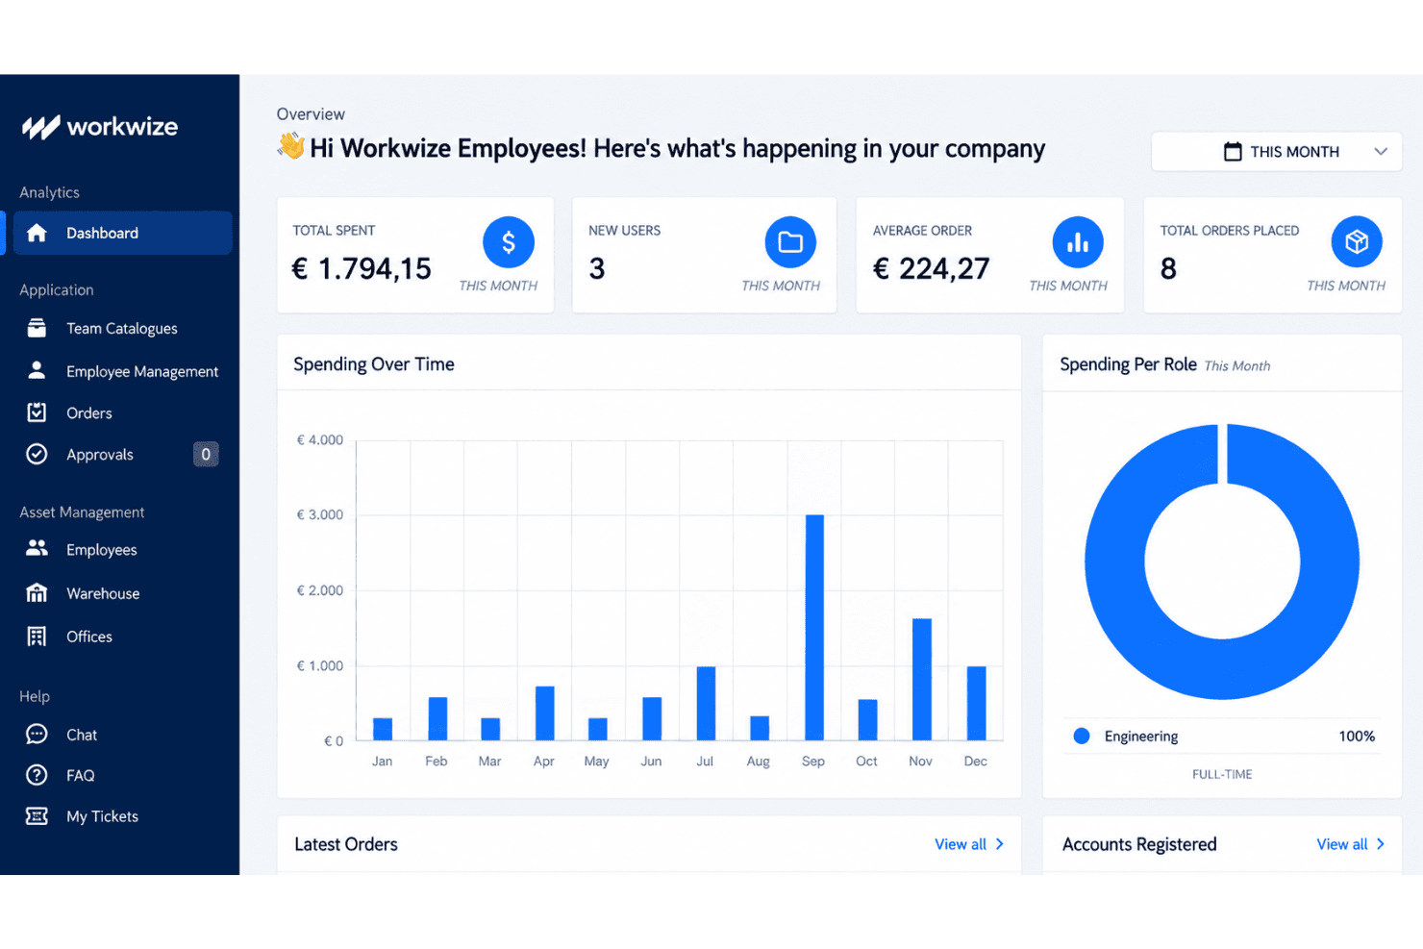Click the Total Orders Placed value 8
Viewport: 1423px width, 949px height.
[x=1168, y=268]
